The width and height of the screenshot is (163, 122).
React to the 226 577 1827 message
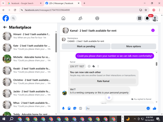click(89, 66)
